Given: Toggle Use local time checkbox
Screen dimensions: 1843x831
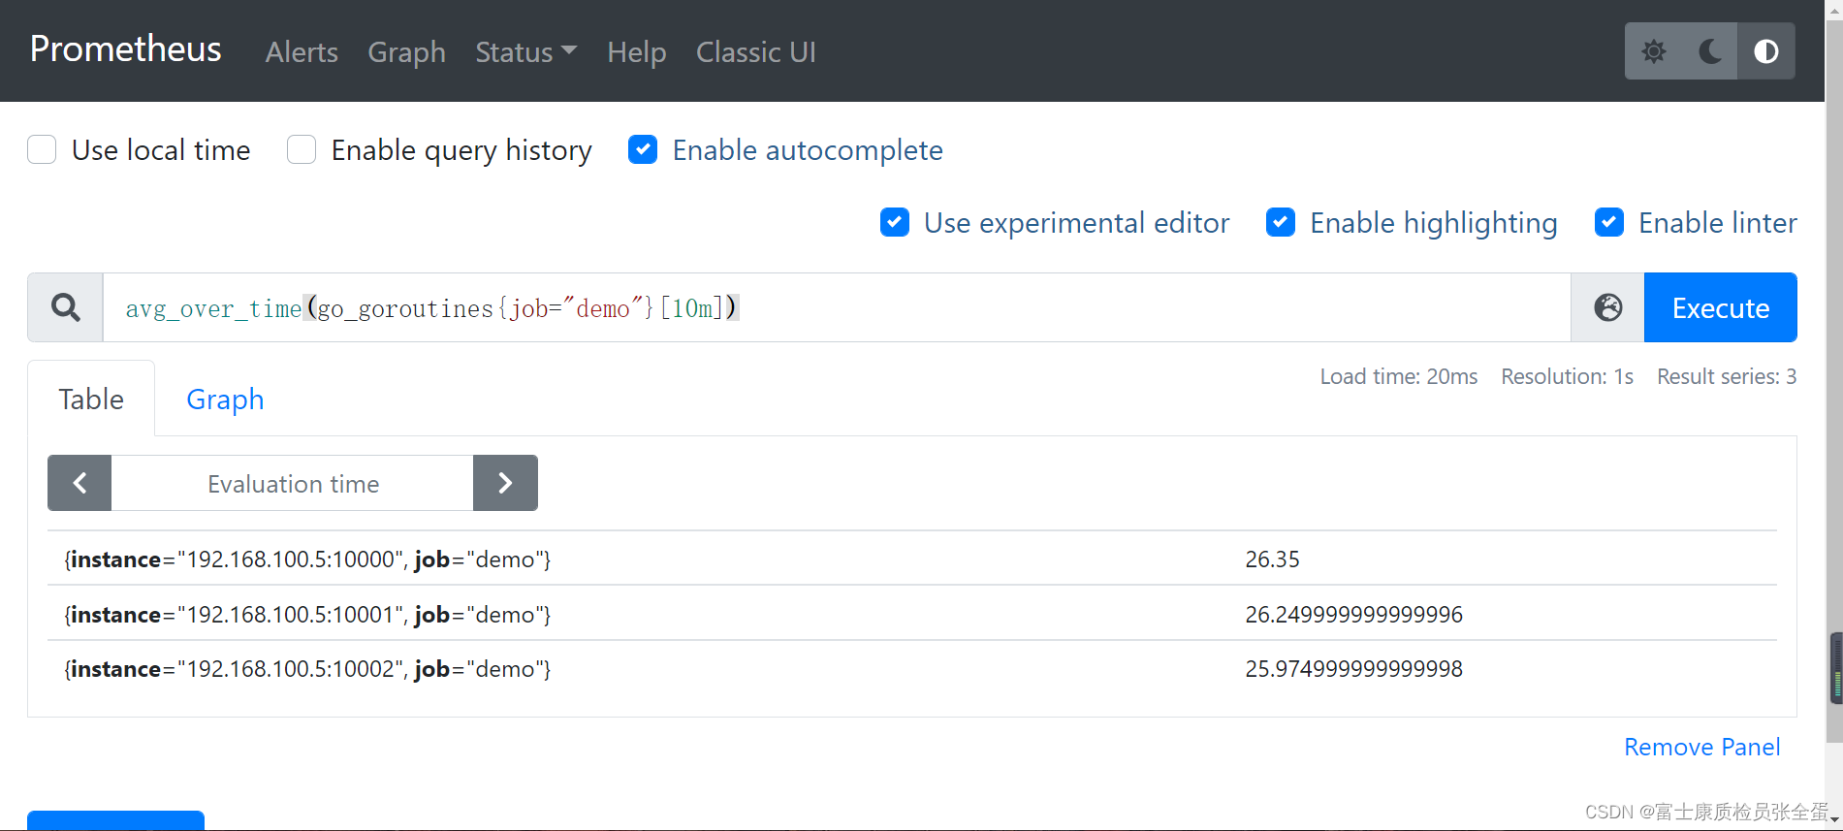Looking at the screenshot, I should [x=42, y=150].
